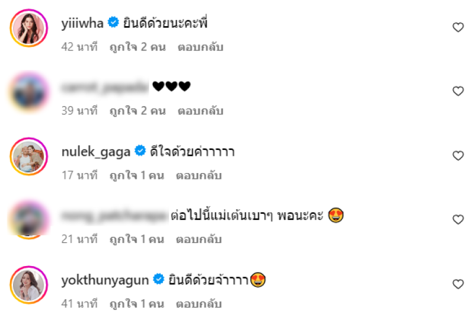This screenshot has height=333, width=474.
Task: Open yokthunyagun's profile picture
Action: pos(29,285)
